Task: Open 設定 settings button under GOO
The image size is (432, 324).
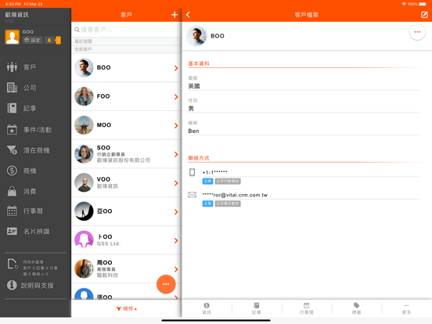Action: pos(33,40)
